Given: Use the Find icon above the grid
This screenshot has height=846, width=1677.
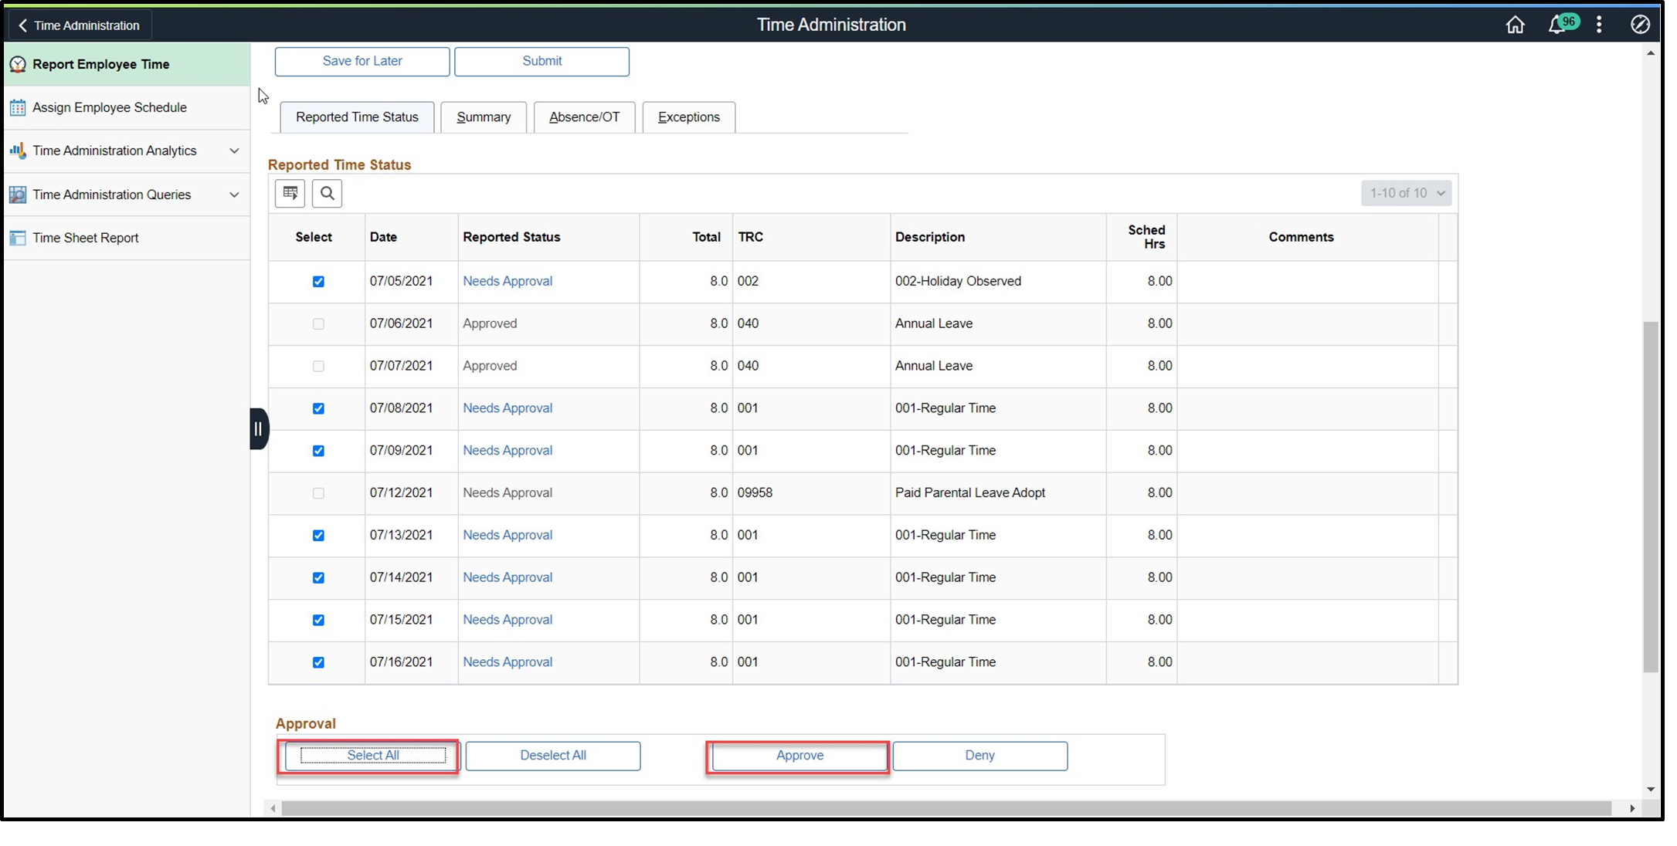Looking at the screenshot, I should coord(327,193).
